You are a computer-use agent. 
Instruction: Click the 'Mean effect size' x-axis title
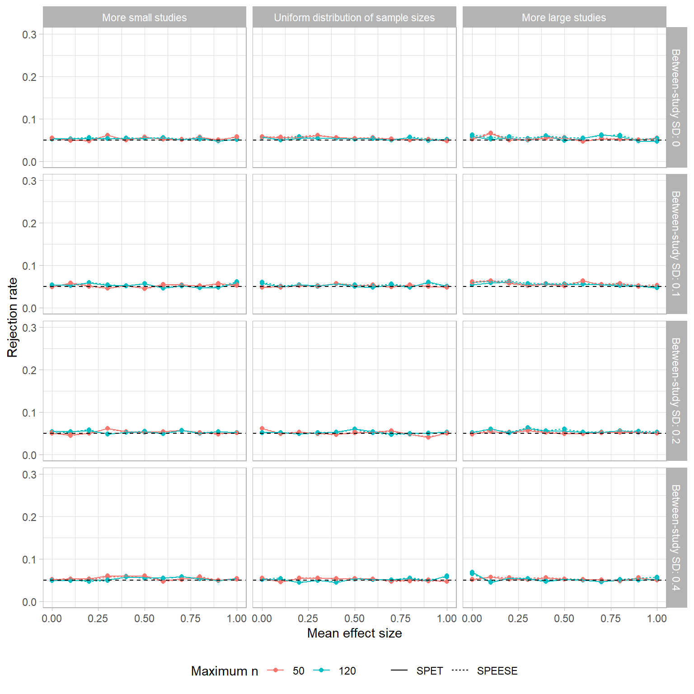coord(354,633)
